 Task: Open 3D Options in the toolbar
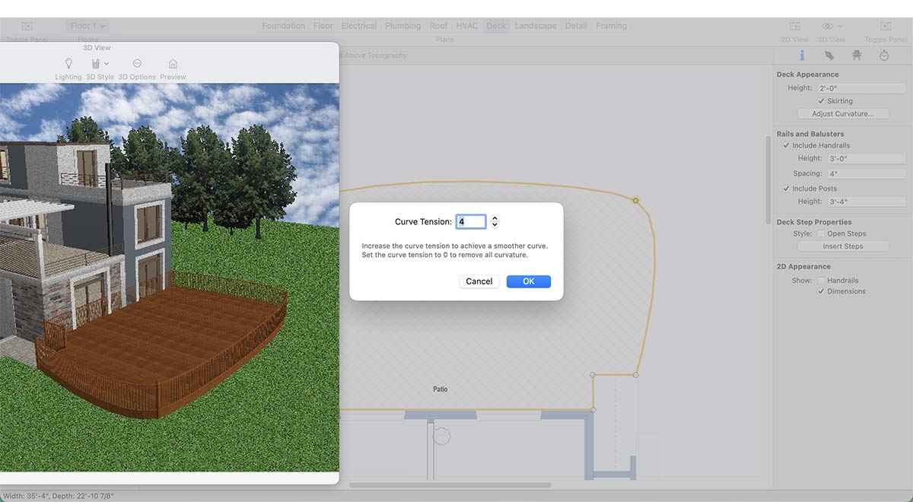click(137, 65)
